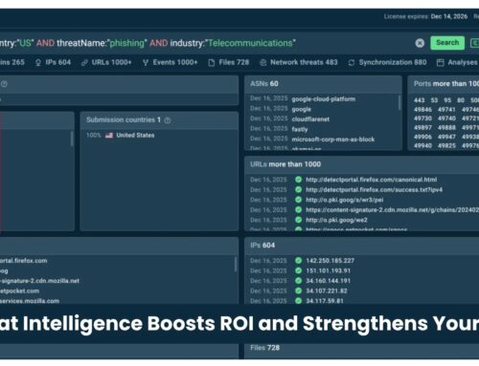Open the detectportal.firefox.com/canonical.html URL
Image resolution: width=479 pixels, height=366 pixels.
tap(371, 180)
